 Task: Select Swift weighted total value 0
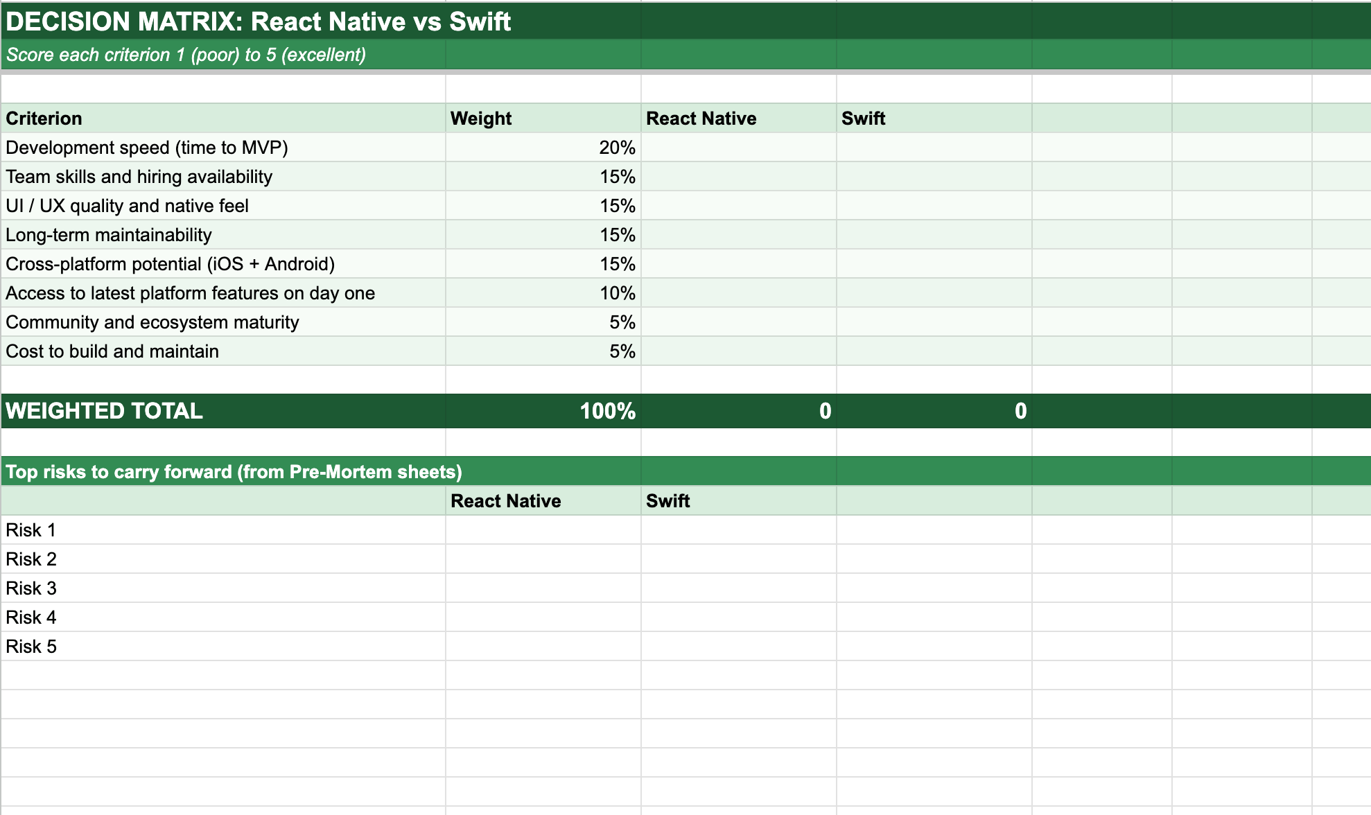tap(934, 411)
